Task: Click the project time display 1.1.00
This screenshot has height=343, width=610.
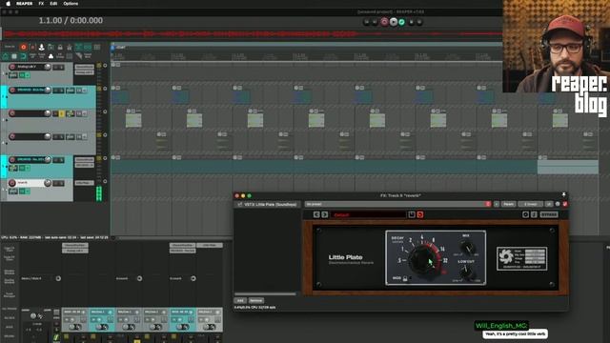Action: [x=71, y=20]
